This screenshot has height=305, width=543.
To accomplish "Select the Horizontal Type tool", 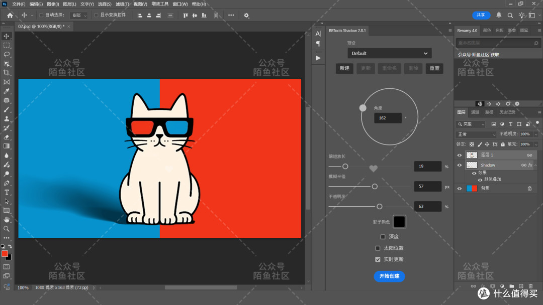I will (x=7, y=192).
